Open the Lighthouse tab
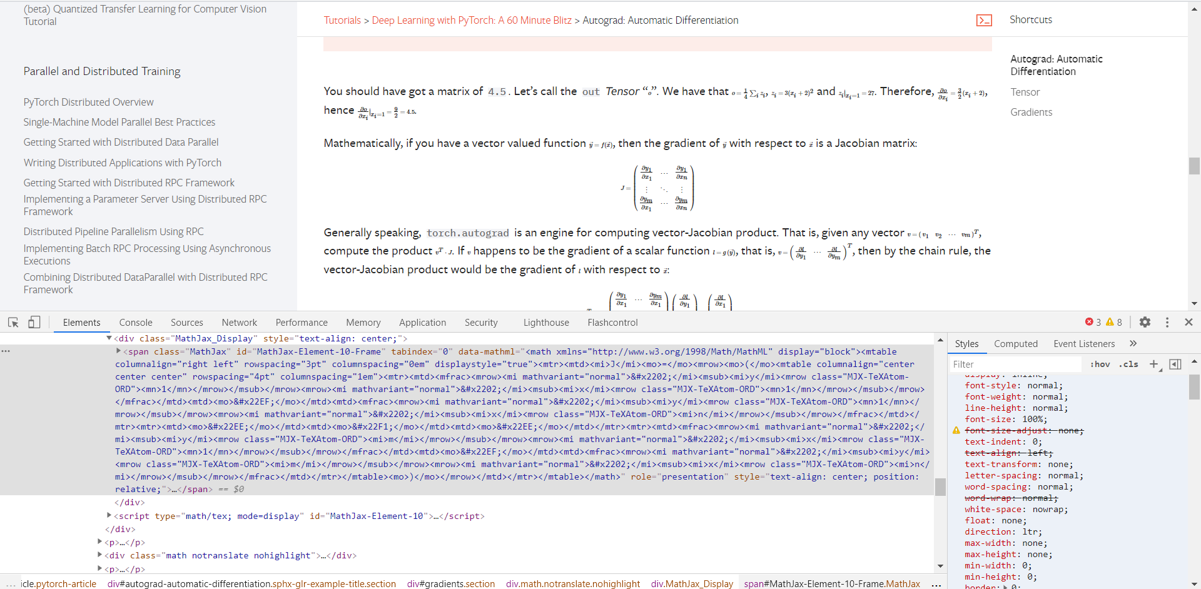The width and height of the screenshot is (1201, 589). coord(546,322)
